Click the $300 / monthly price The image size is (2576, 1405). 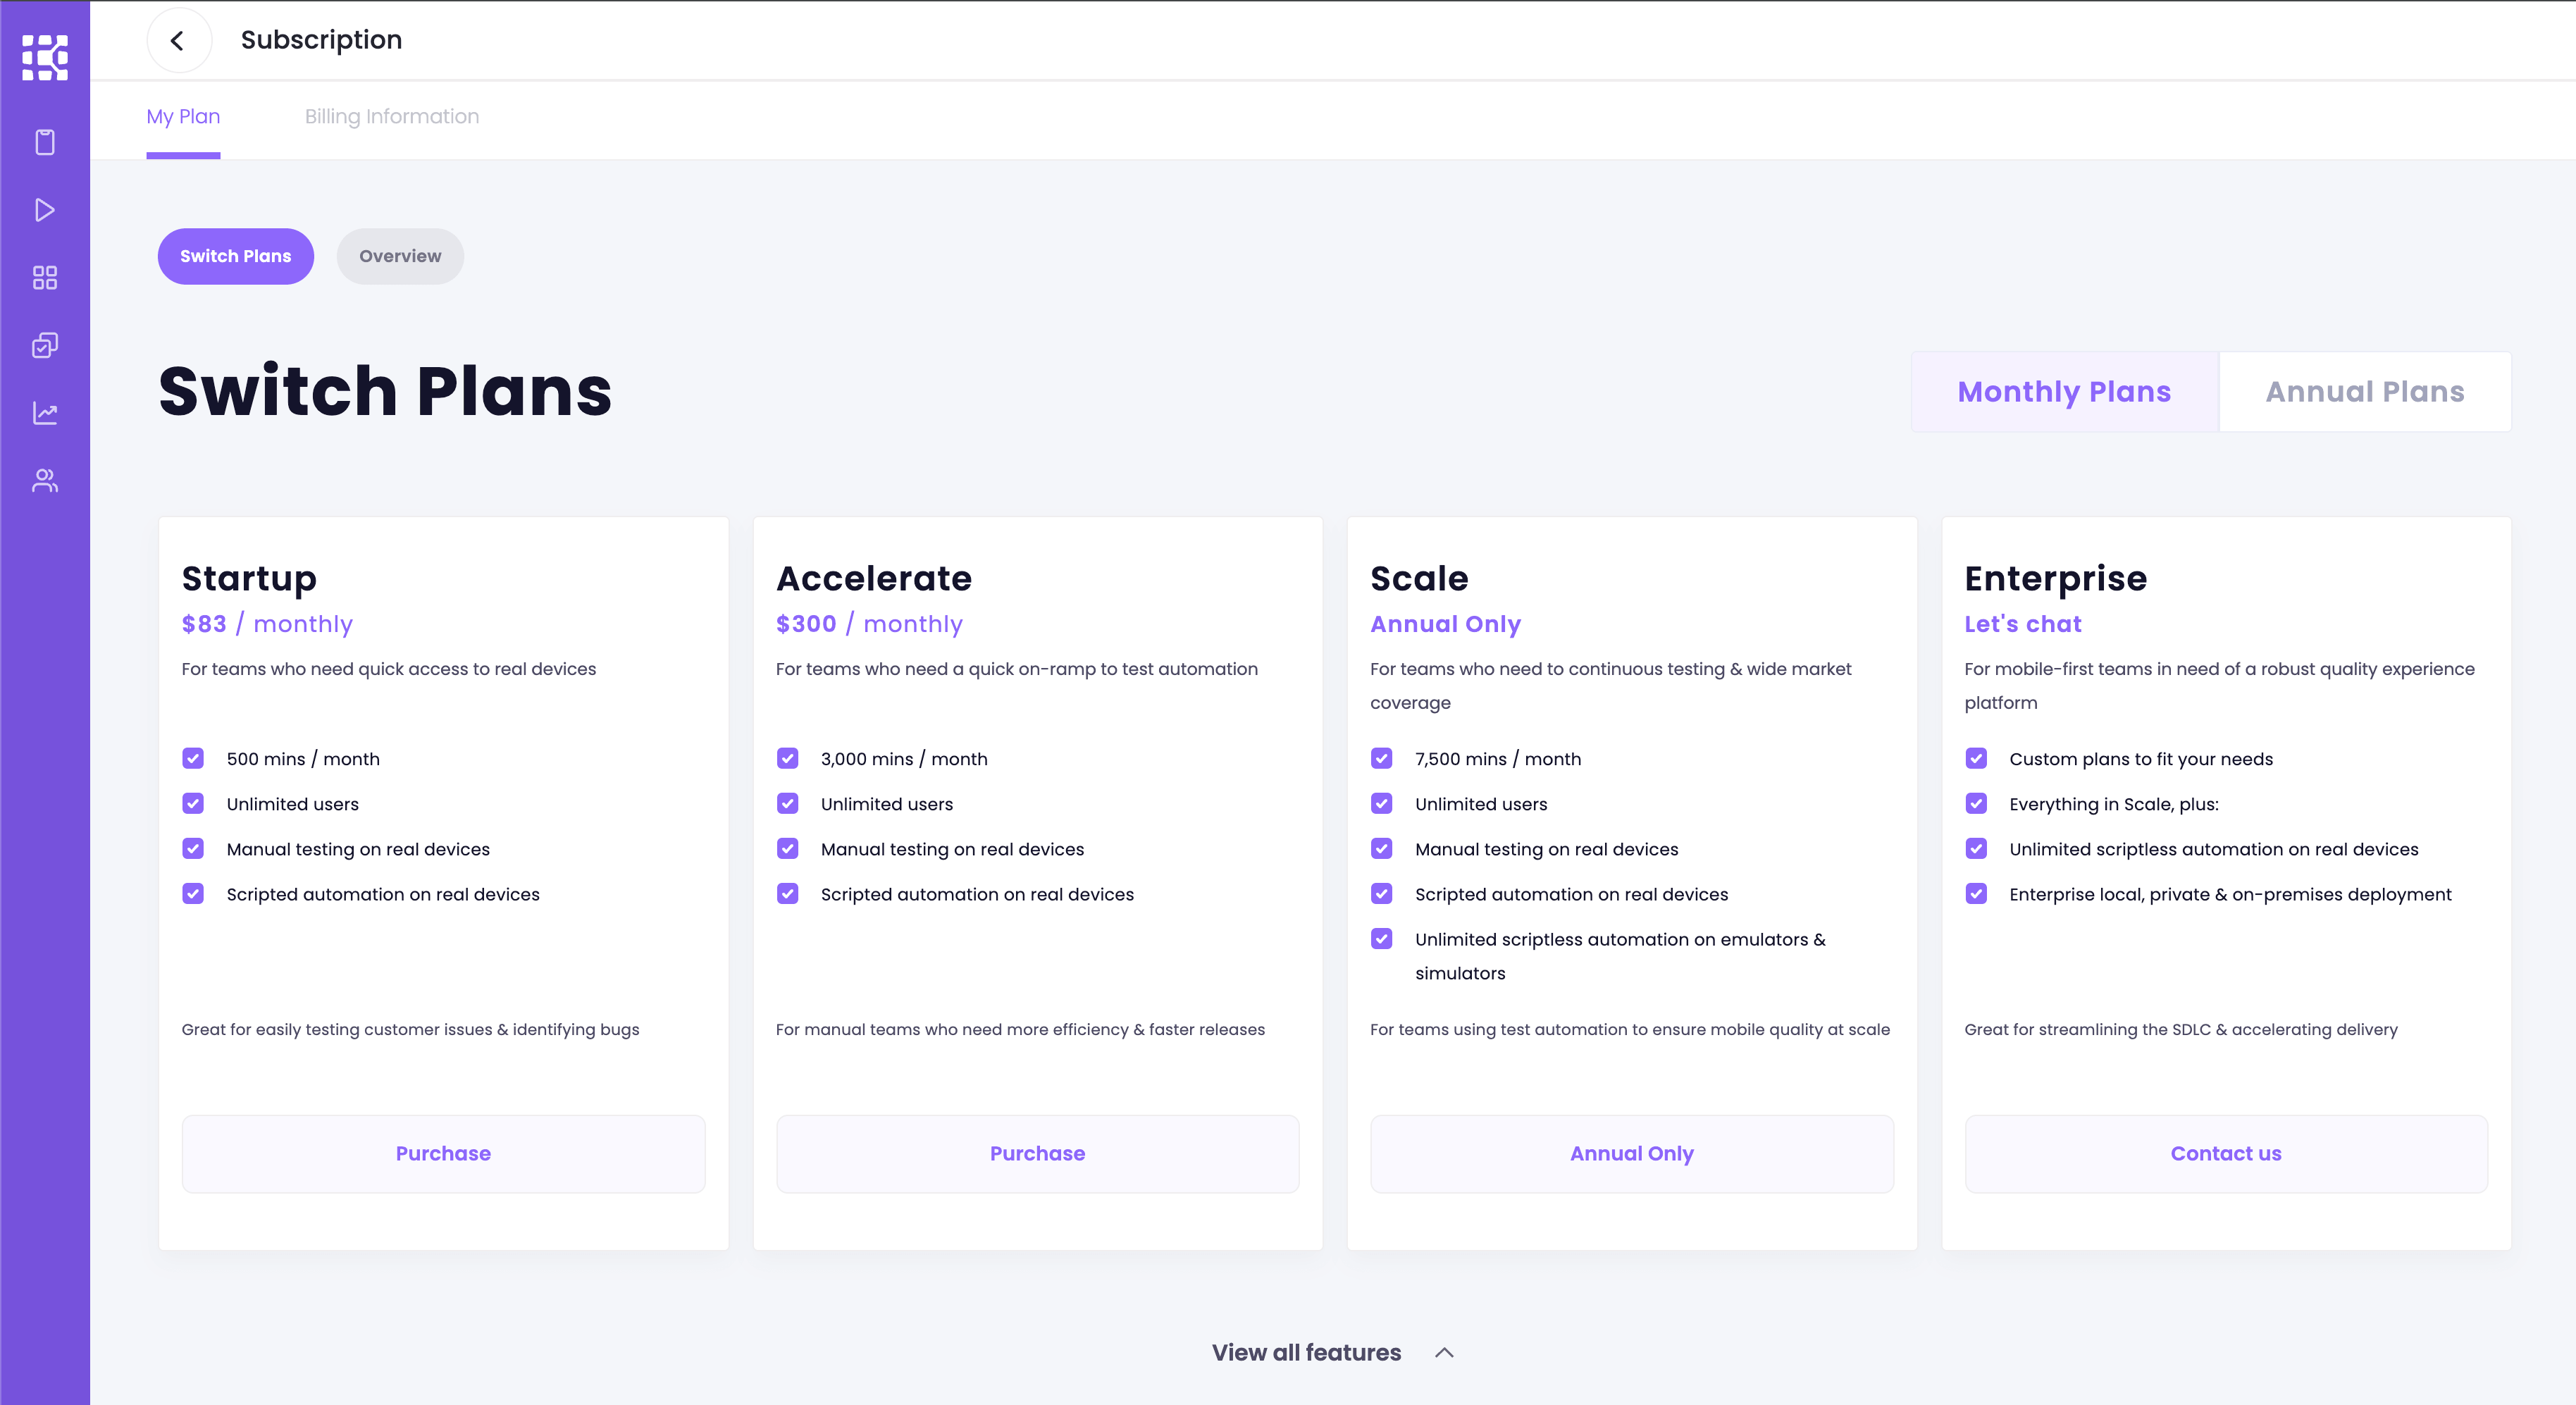pyautogui.click(x=869, y=624)
